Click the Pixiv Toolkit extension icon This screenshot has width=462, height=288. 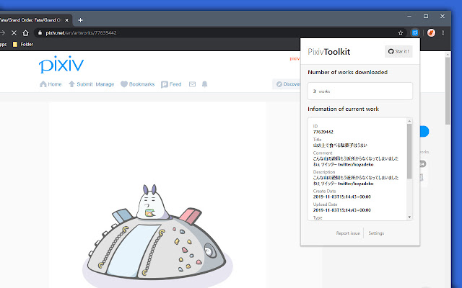(x=415, y=32)
